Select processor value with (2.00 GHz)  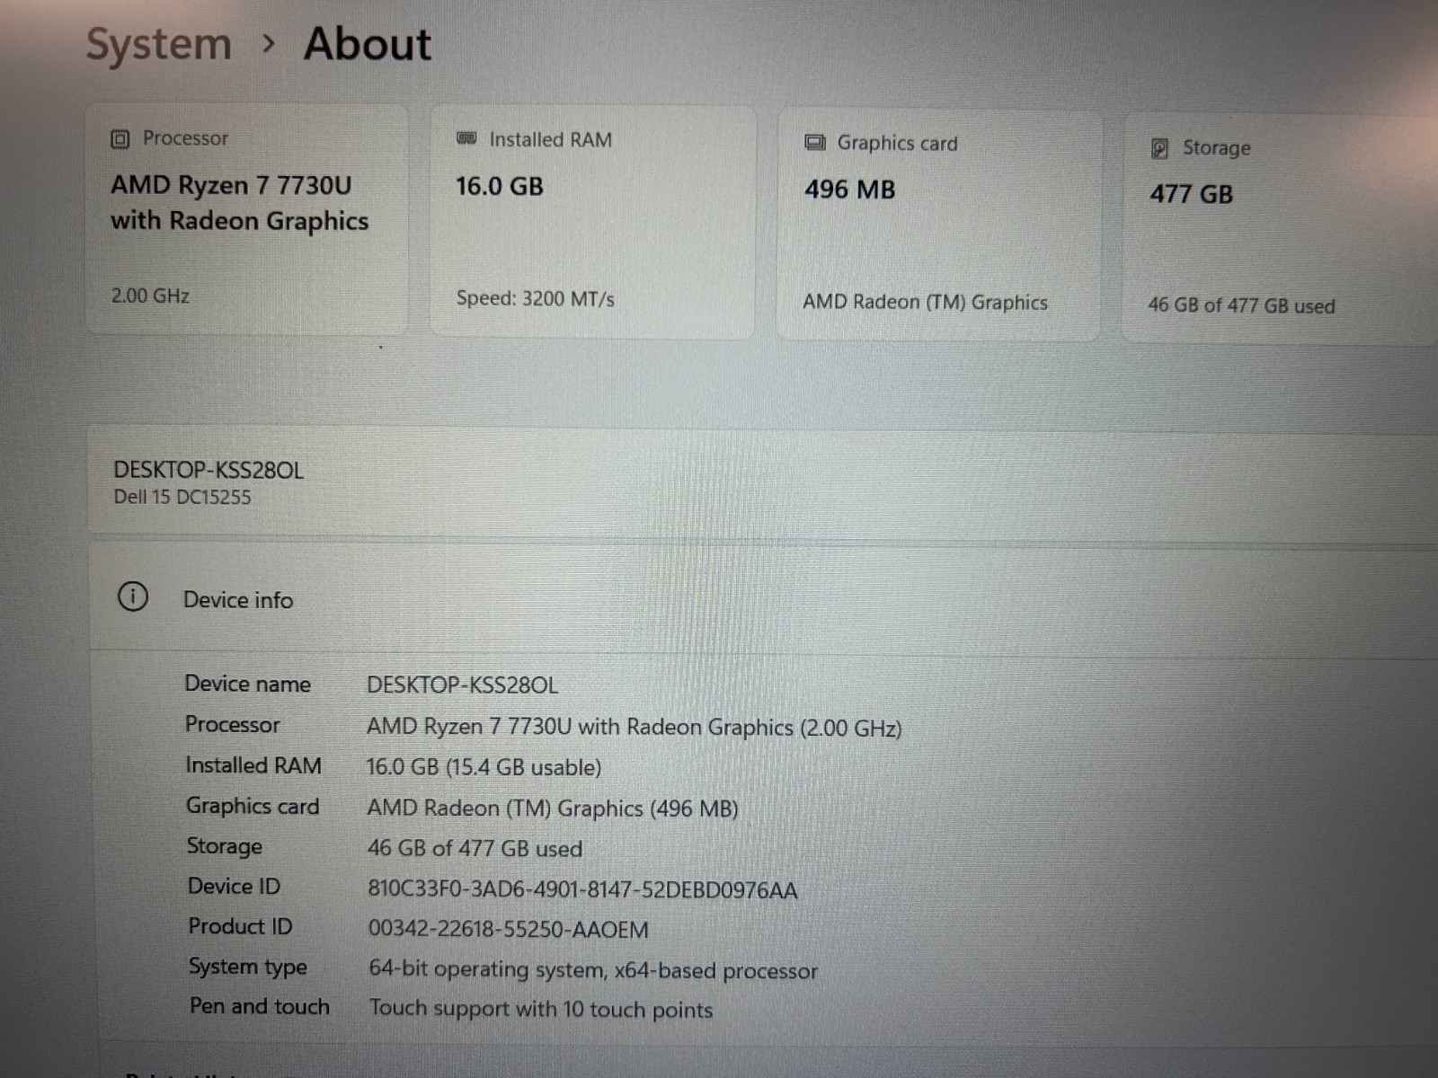pos(635,728)
